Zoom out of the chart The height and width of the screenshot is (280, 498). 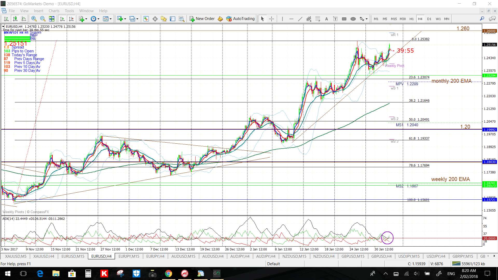(x=43, y=19)
